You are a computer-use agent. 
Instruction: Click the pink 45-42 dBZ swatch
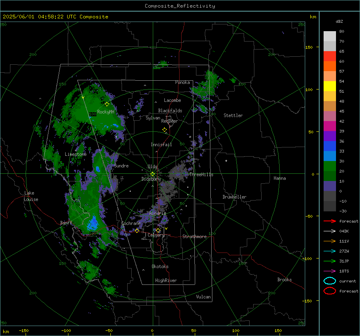click(x=330, y=116)
